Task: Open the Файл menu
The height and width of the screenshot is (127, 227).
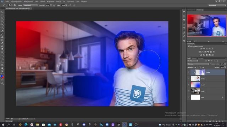Action: 7,1
